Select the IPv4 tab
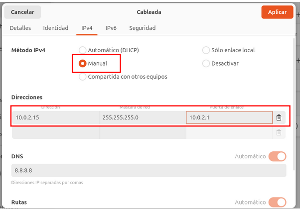Viewport: 301px width, 209px height. (x=87, y=28)
